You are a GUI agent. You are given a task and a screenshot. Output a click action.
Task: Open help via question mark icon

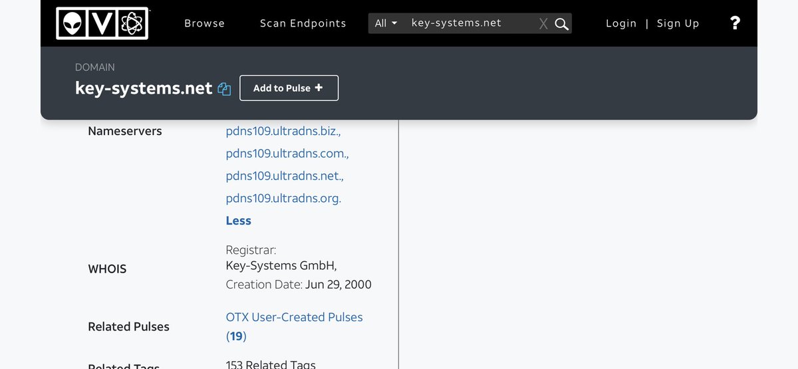pyautogui.click(x=735, y=23)
